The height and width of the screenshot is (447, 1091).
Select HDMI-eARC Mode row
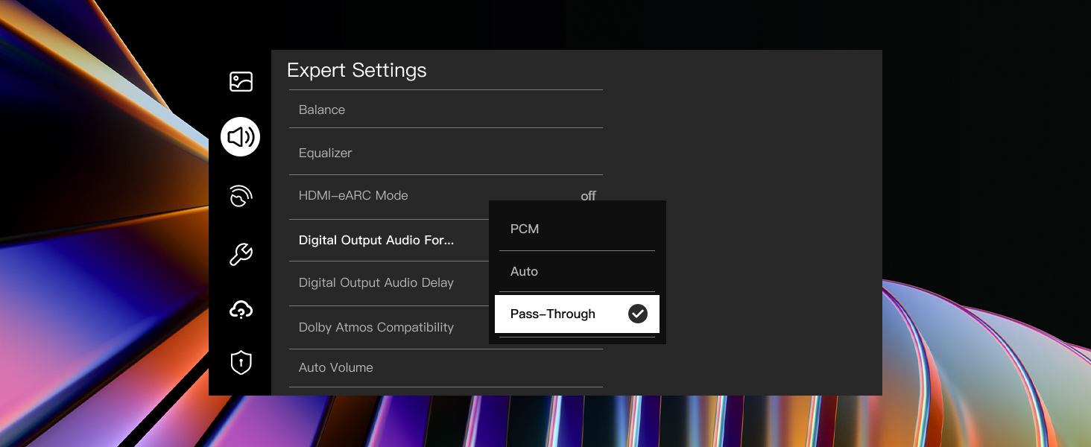(446, 196)
